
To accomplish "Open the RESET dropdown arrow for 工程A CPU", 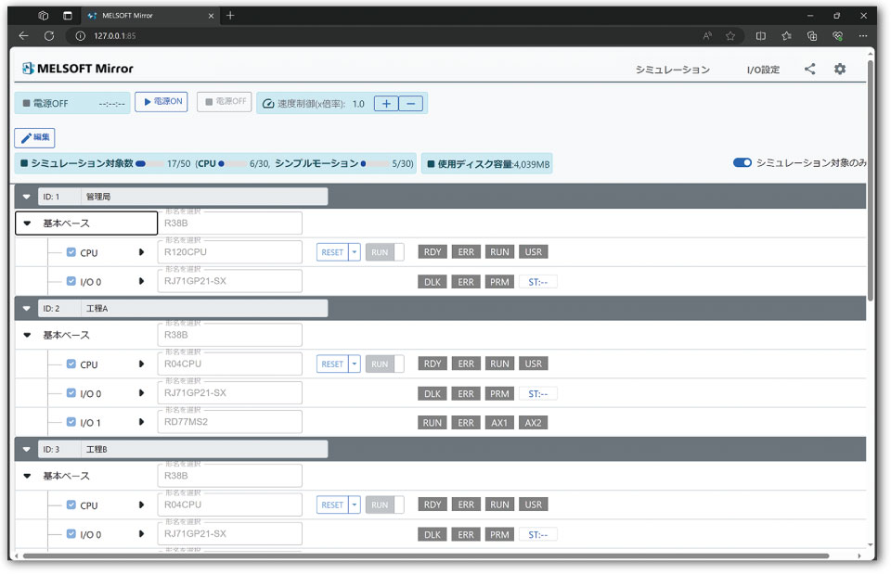I will tap(354, 364).
